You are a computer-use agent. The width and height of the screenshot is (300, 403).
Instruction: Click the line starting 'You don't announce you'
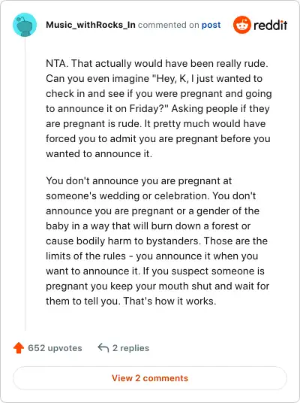139,180
